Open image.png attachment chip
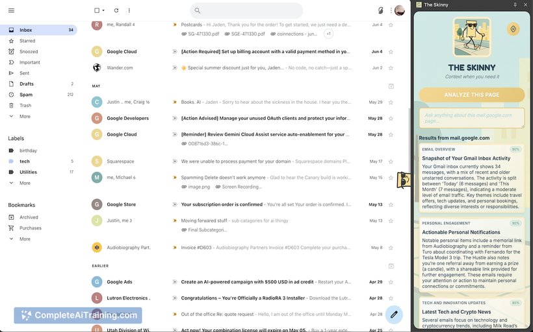The height and width of the screenshot is (332, 533). (196, 187)
